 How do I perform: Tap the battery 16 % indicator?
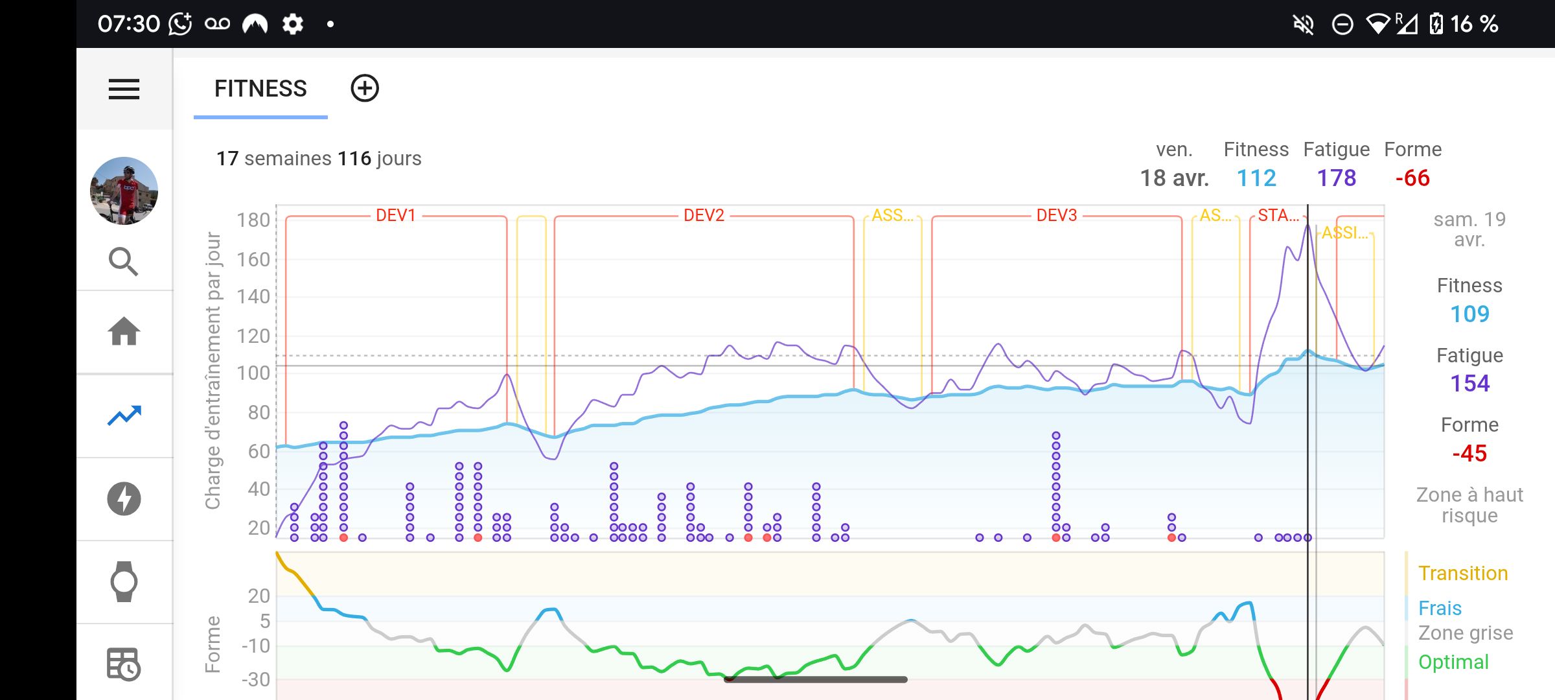coord(1464,24)
